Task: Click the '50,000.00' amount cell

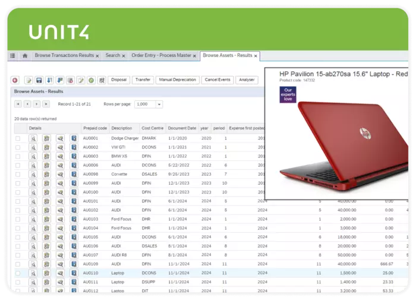Action: point(346,255)
